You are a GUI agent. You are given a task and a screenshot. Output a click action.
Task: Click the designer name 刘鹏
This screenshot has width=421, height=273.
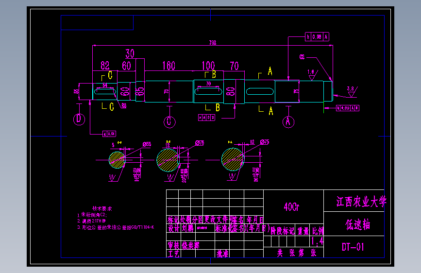click(x=188, y=228)
